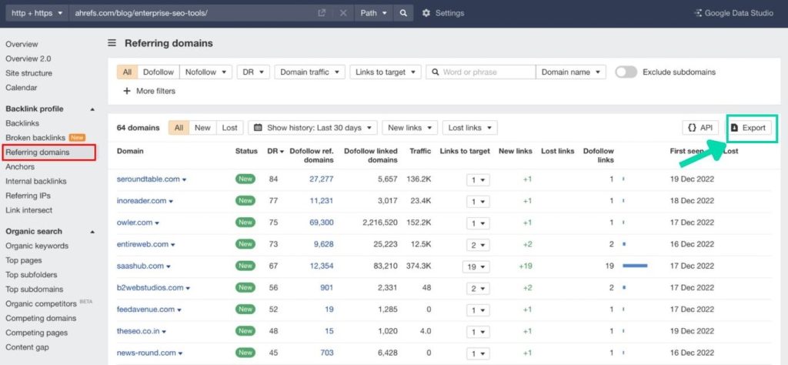Viewport: 788px width, 365px height.
Task: Click the Word or phrase search field
Action: (x=486, y=72)
